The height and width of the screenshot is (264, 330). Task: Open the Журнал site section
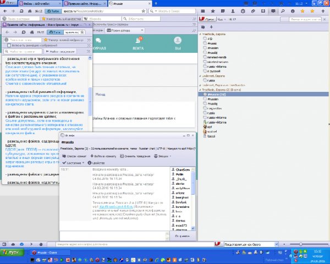[x=99, y=43]
